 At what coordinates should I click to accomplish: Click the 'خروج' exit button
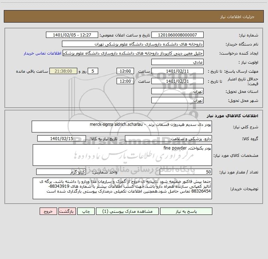48,211
